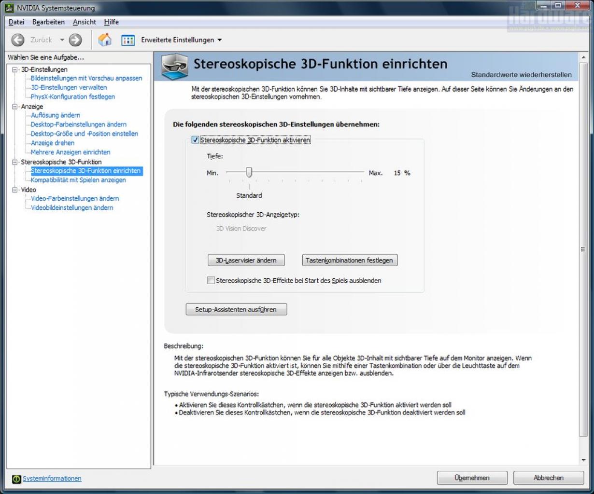Image resolution: width=594 pixels, height=494 pixels.
Task: Select PhysX-Konfiguration festlegen
Action: pos(73,96)
